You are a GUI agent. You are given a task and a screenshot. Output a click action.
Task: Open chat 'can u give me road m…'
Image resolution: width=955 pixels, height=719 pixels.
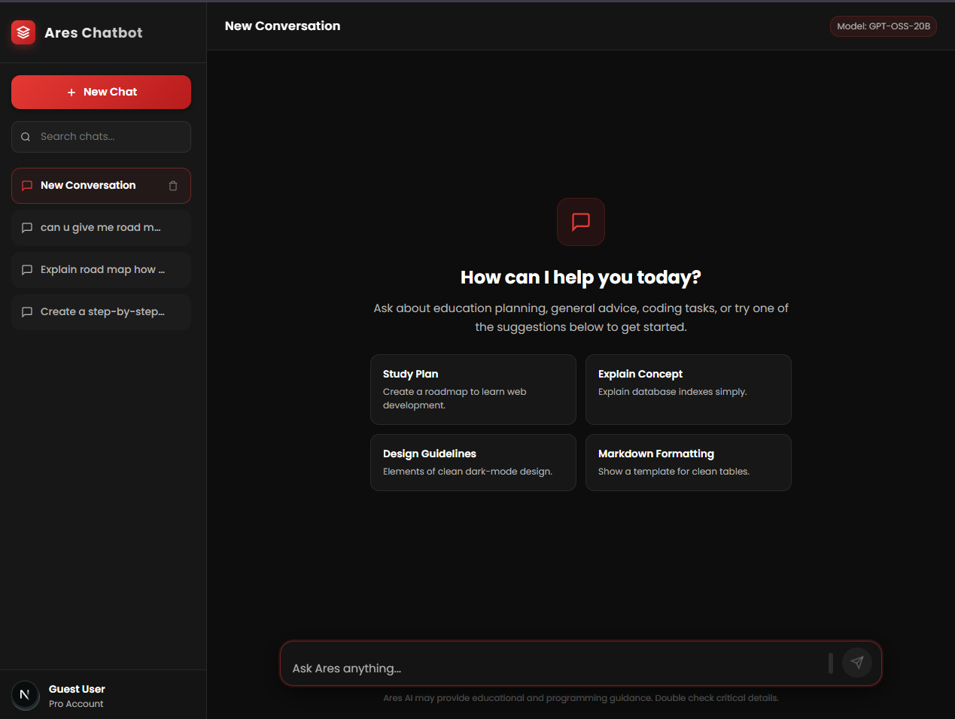click(101, 228)
